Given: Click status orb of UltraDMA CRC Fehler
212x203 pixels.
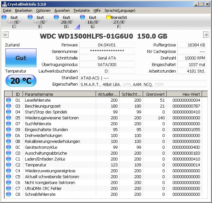Looking at the screenshot, I should click(9, 188).
